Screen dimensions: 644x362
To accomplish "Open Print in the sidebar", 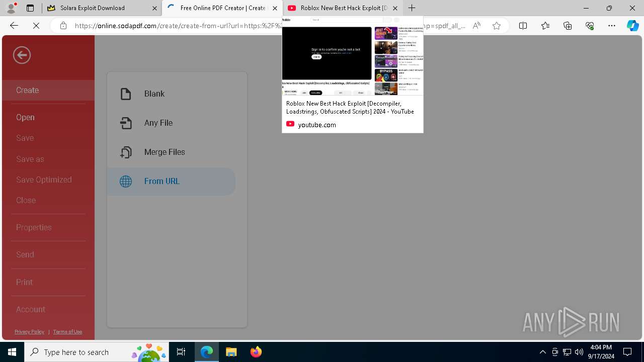I will 24,282.
